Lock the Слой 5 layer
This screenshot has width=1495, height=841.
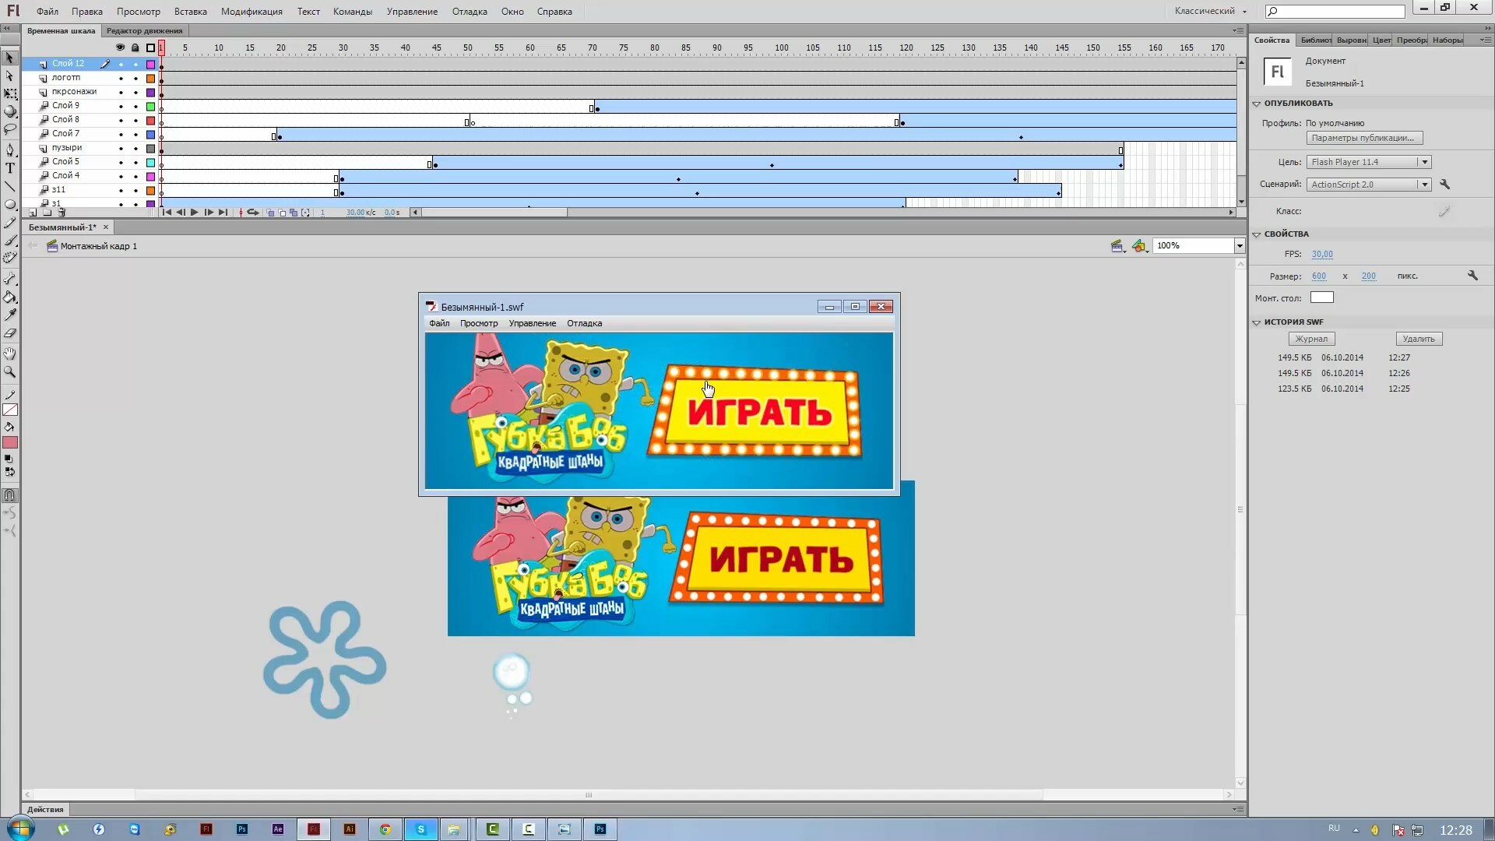click(135, 163)
